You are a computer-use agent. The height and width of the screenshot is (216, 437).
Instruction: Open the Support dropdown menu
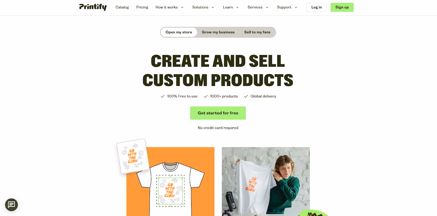(287, 7)
